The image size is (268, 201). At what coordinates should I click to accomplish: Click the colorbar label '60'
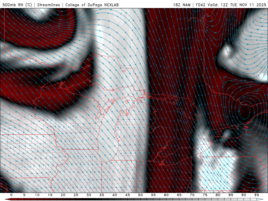coord(166,195)
